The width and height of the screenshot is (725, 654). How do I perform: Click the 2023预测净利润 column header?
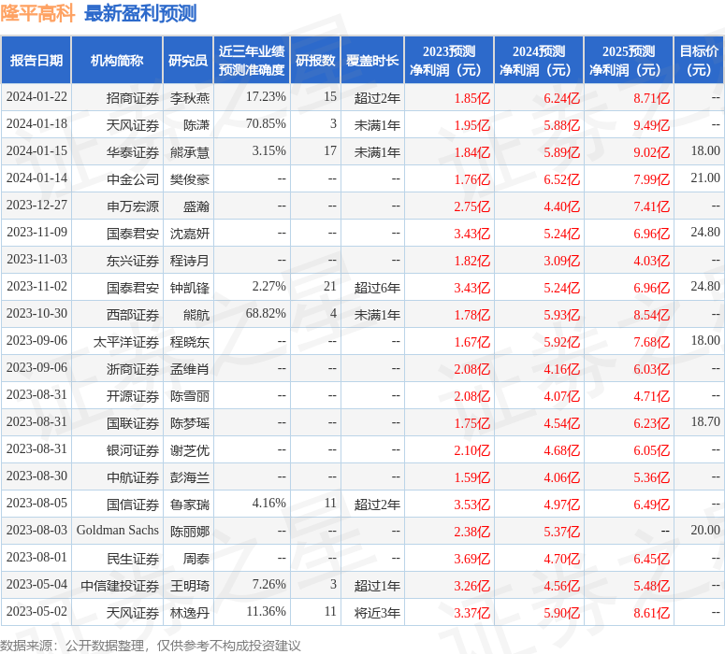pyautogui.click(x=449, y=60)
